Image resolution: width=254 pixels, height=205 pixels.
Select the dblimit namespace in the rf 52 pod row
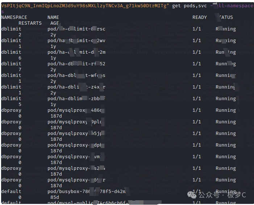(11, 64)
